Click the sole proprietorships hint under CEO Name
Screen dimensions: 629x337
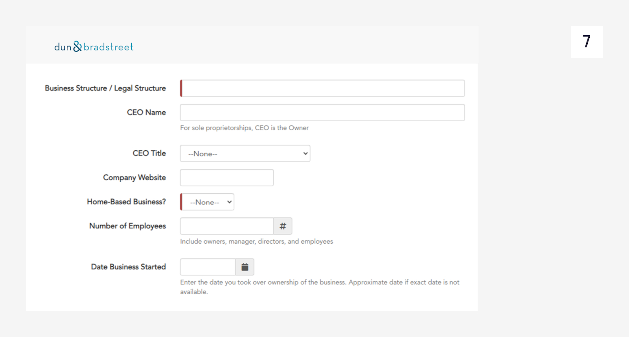point(244,128)
